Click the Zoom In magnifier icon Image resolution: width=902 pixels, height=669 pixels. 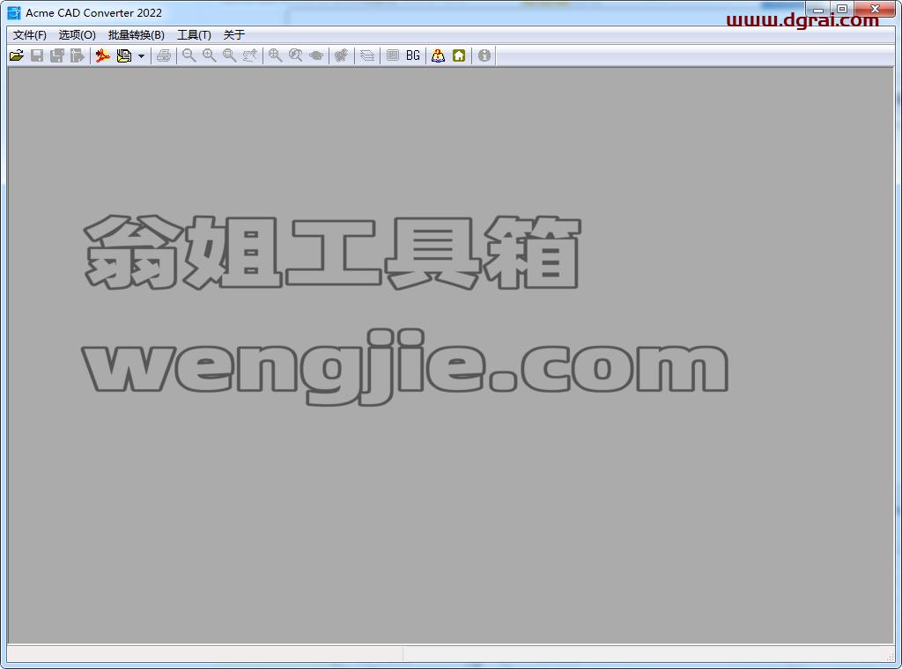click(x=210, y=55)
